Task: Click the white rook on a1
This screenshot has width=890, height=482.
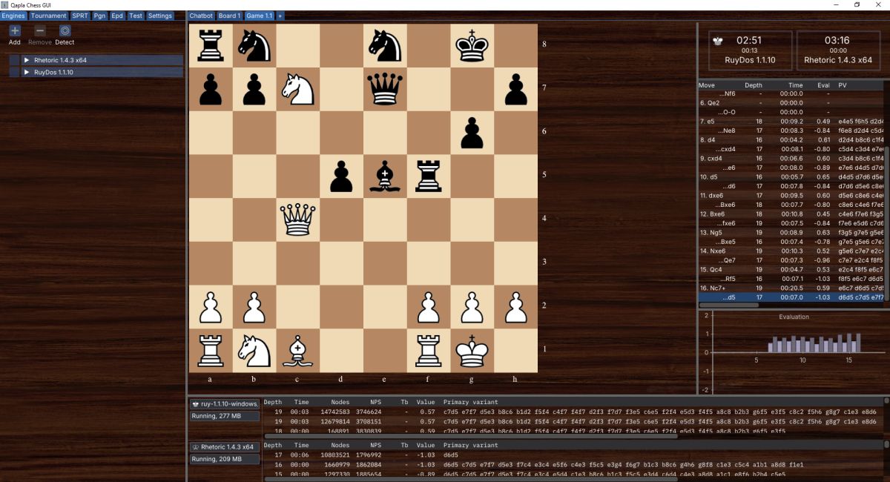Action: [x=211, y=350]
